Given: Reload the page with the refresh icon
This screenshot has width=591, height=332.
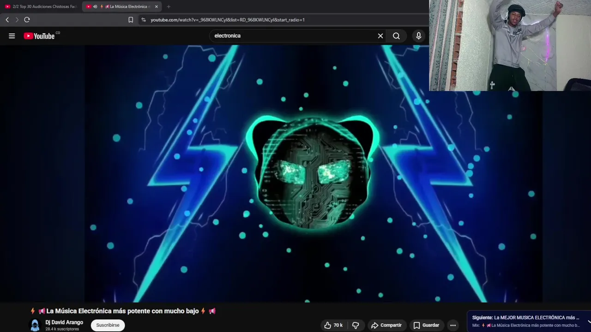Looking at the screenshot, I should click(x=27, y=20).
